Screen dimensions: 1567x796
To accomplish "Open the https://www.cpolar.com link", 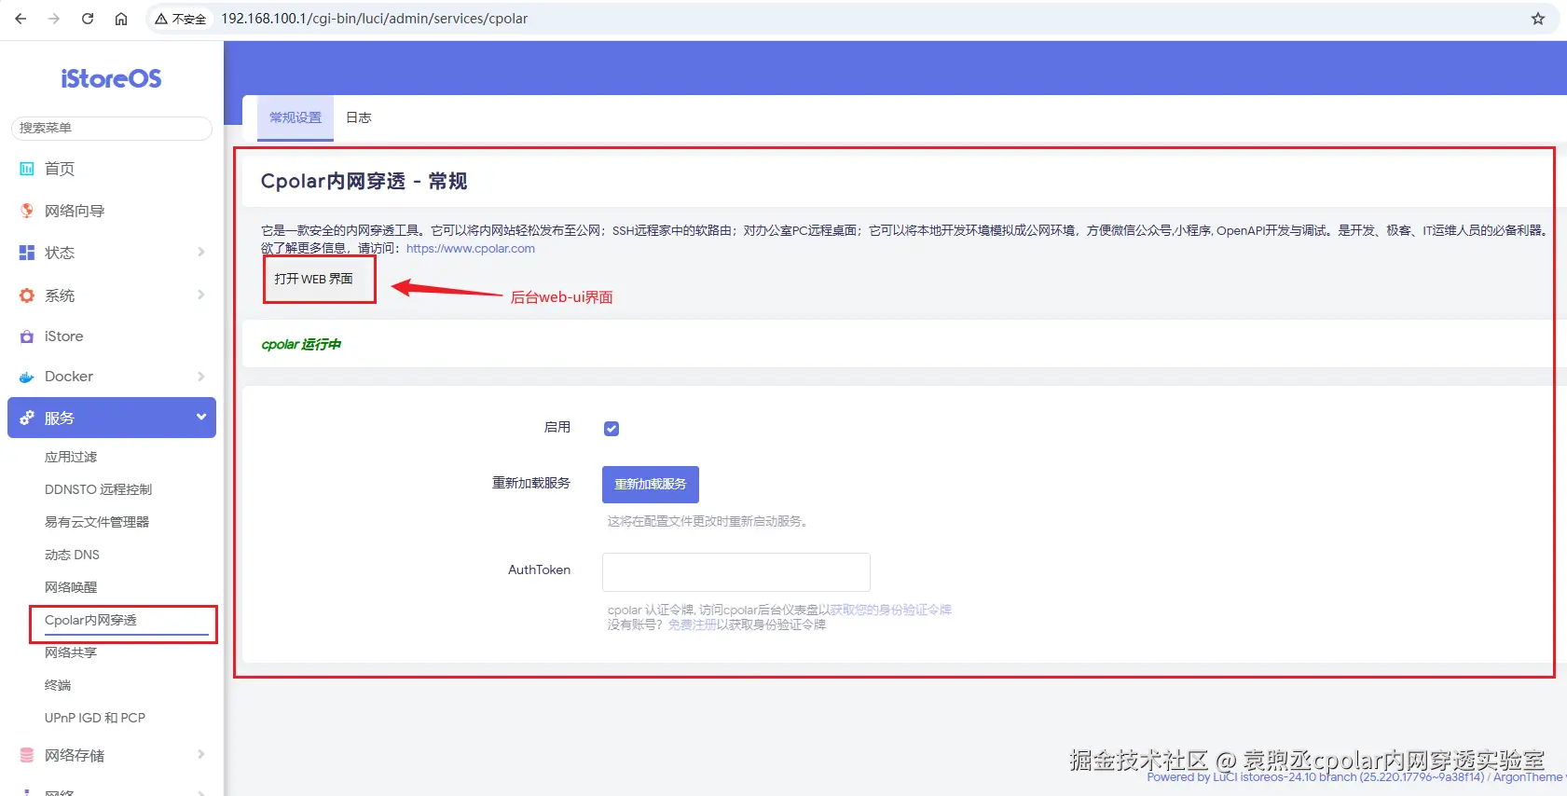I will click(471, 249).
